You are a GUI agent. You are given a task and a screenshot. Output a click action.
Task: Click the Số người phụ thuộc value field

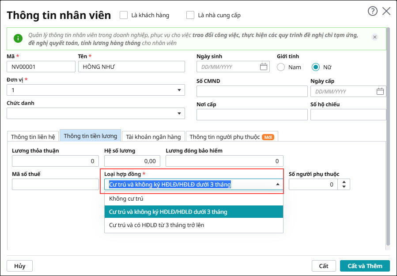coord(314,184)
